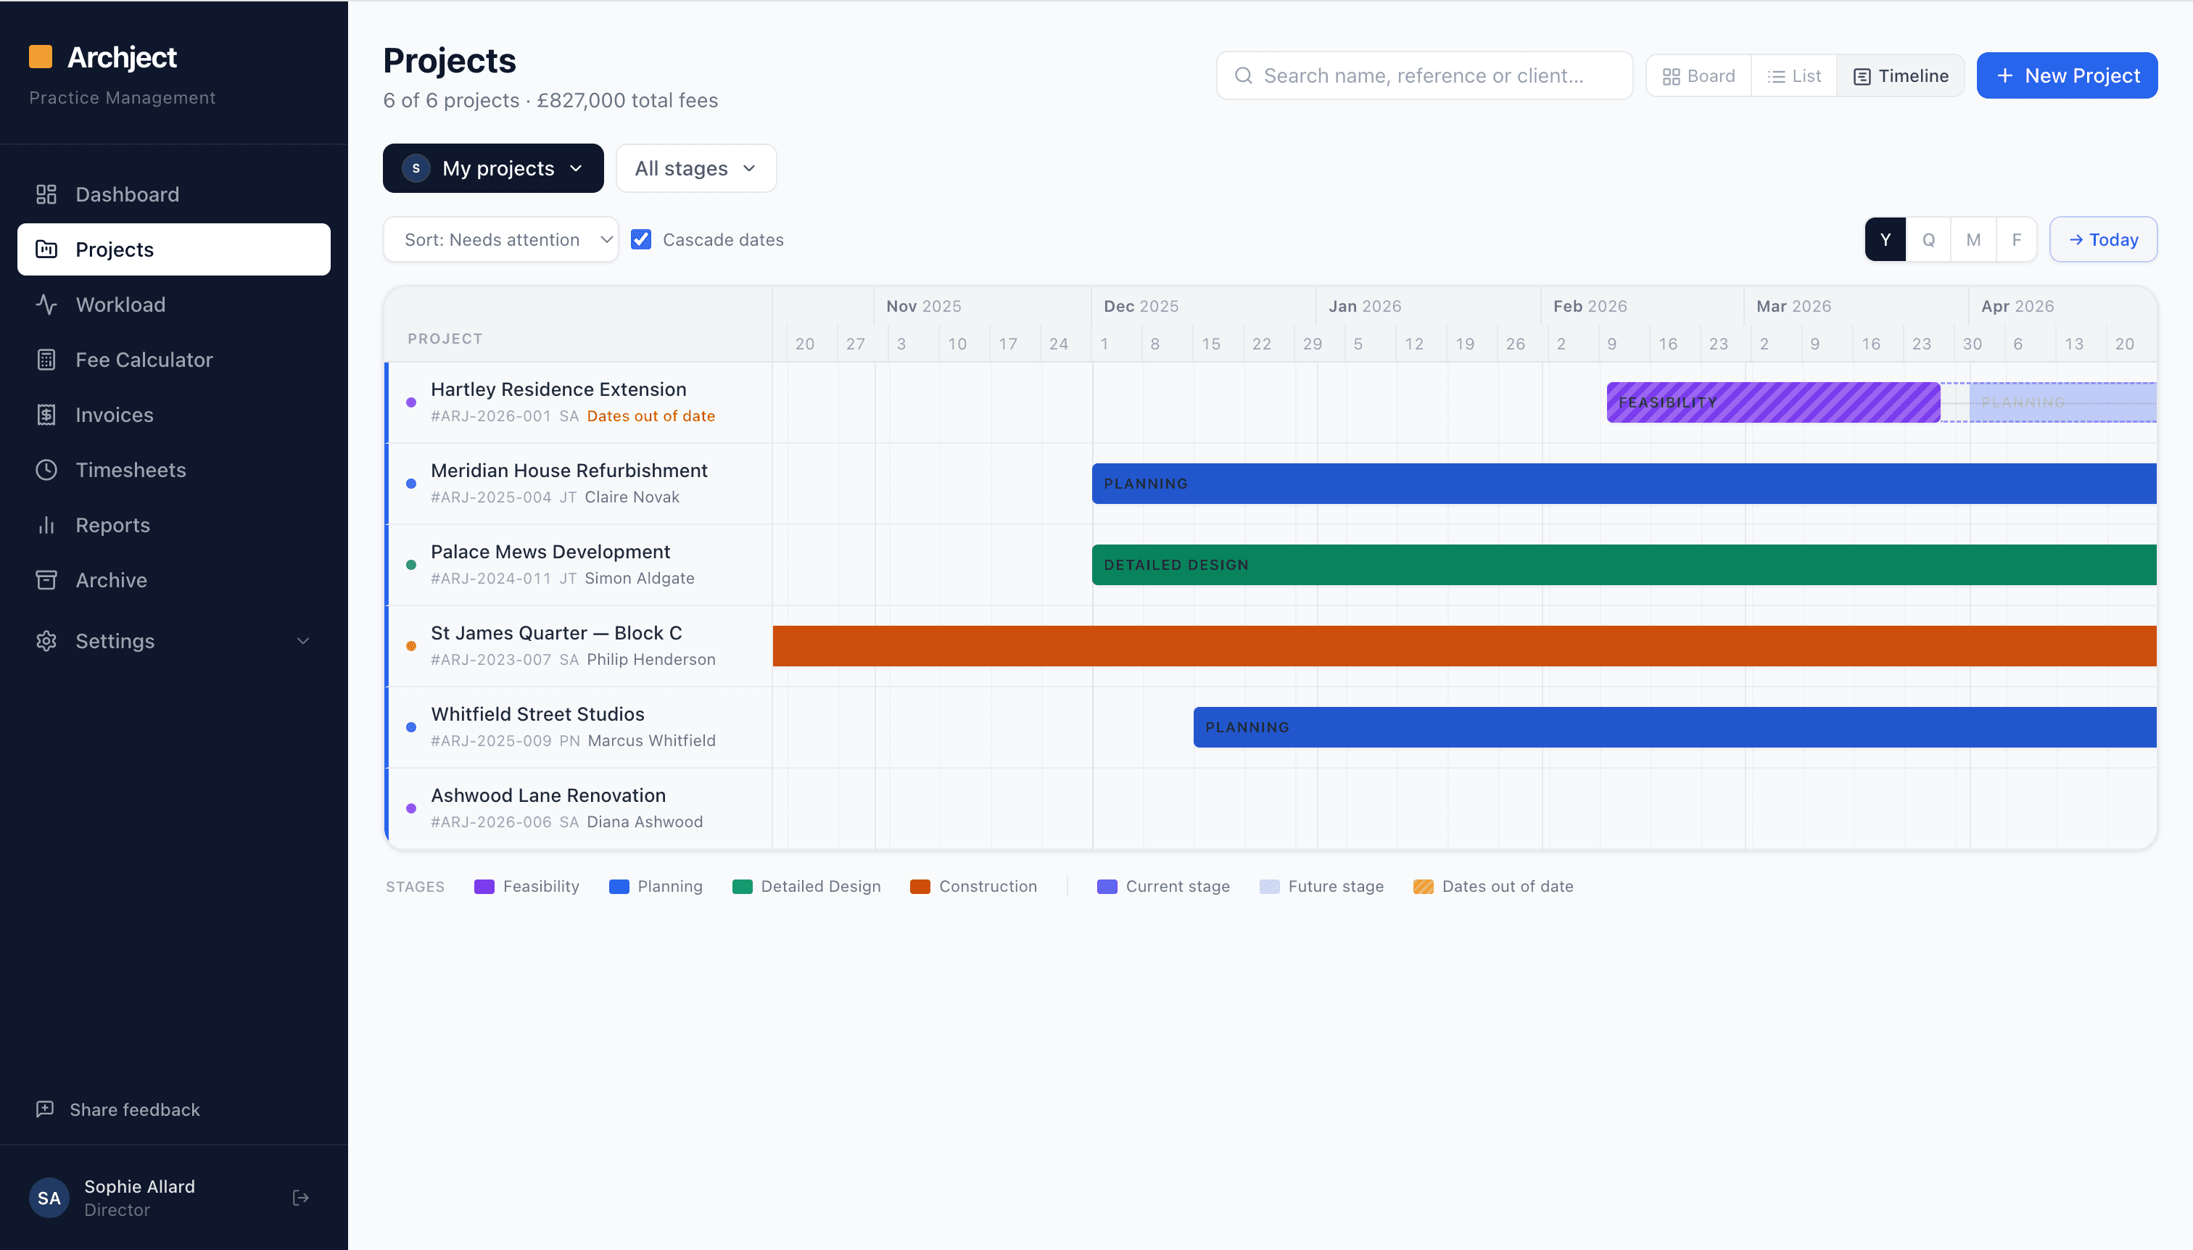Screen dimensions: 2193x1250
Task: Click the Settings gear icon
Action: coord(46,640)
